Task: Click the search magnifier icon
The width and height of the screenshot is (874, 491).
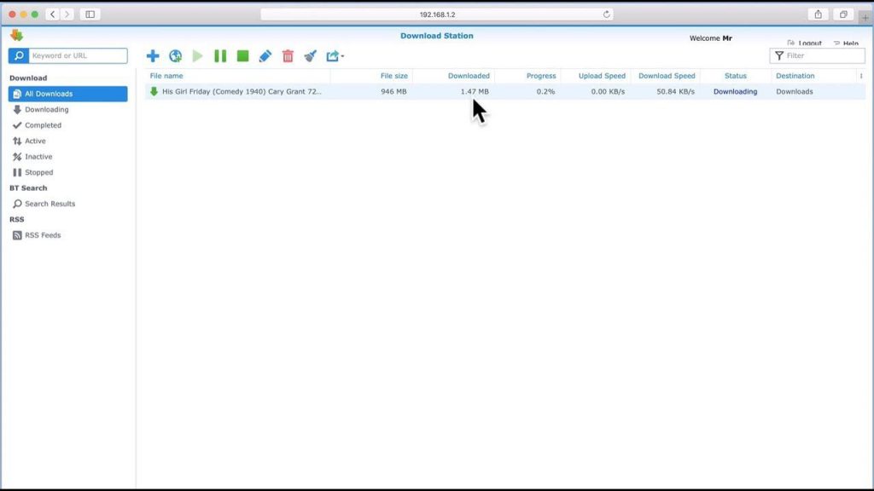Action: click(x=19, y=55)
